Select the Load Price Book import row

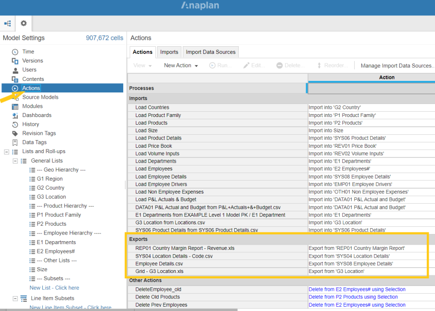point(218,146)
